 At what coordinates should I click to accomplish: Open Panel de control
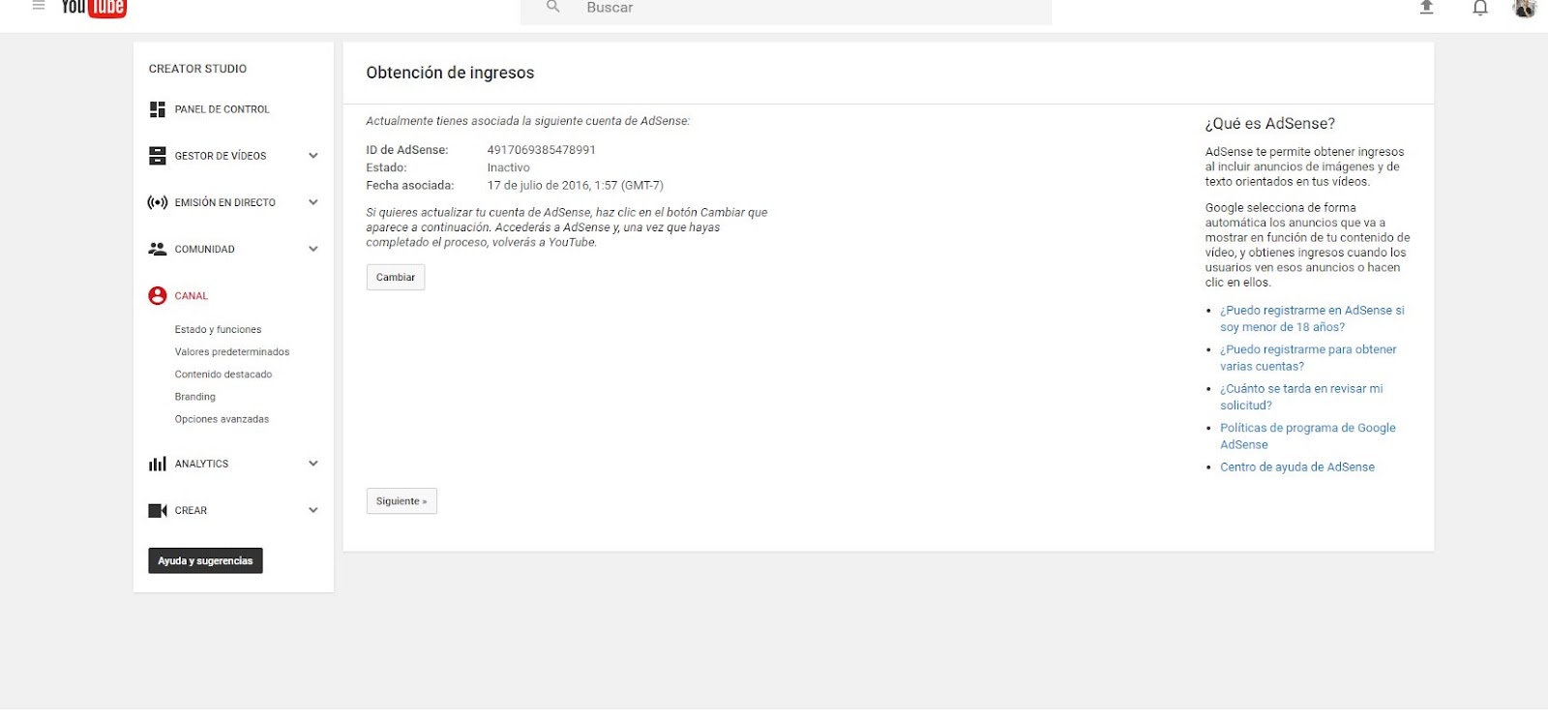click(223, 109)
